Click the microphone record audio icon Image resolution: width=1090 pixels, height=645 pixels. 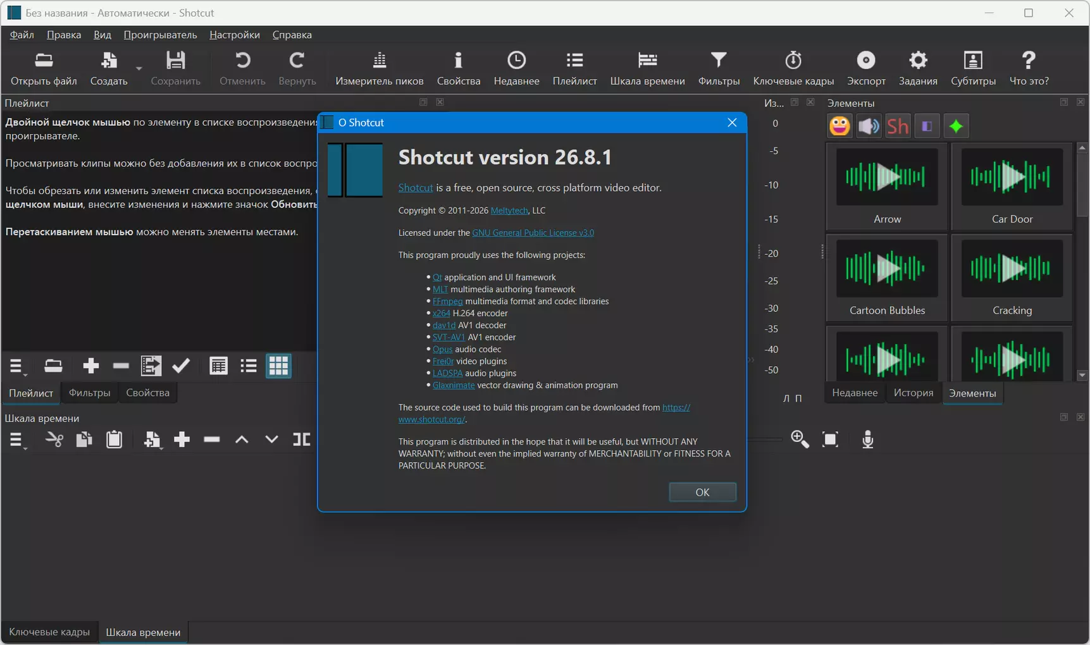coord(868,439)
